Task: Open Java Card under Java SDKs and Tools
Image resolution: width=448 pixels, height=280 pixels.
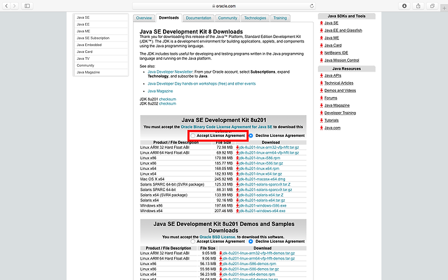Action: tap(333, 45)
